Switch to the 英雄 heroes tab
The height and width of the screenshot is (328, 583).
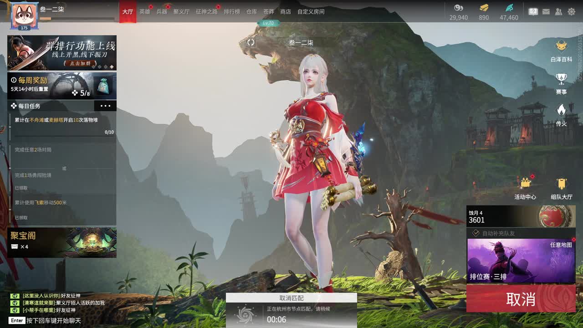[x=145, y=11]
